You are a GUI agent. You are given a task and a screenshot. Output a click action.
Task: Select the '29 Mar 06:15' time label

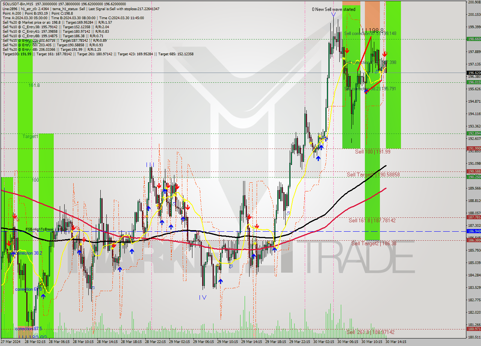click(203, 342)
